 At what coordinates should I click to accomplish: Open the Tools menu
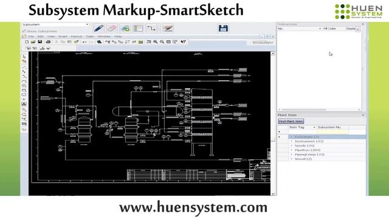tap(90, 36)
